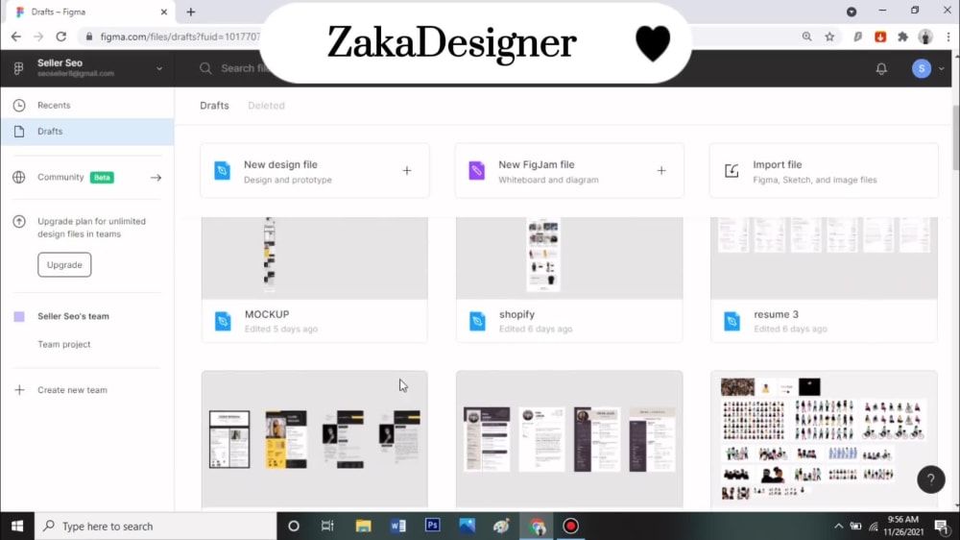Click the Figma workspace grid icon near Seller Seo
The image size is (960, 540).
[18, 68]
